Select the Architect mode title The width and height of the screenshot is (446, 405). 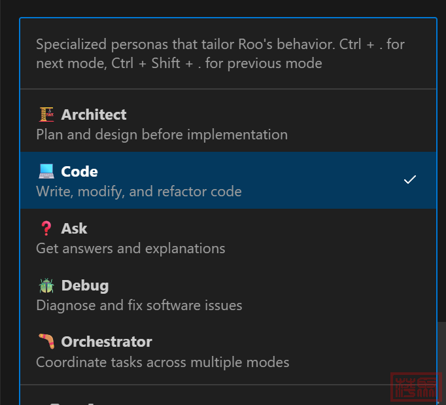94,114
